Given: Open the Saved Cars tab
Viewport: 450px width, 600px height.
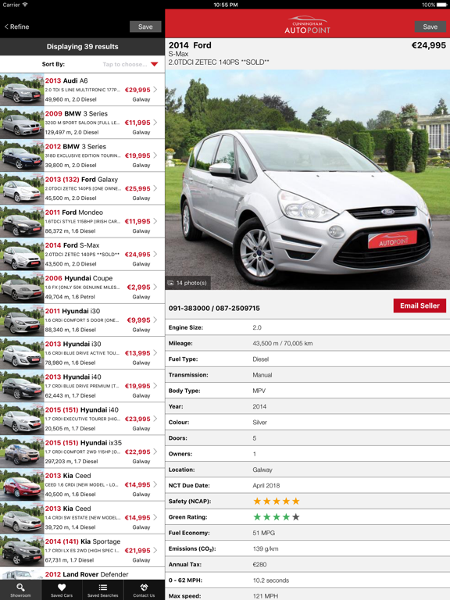Looking at the screenshot, I should [x=62, y=590].
